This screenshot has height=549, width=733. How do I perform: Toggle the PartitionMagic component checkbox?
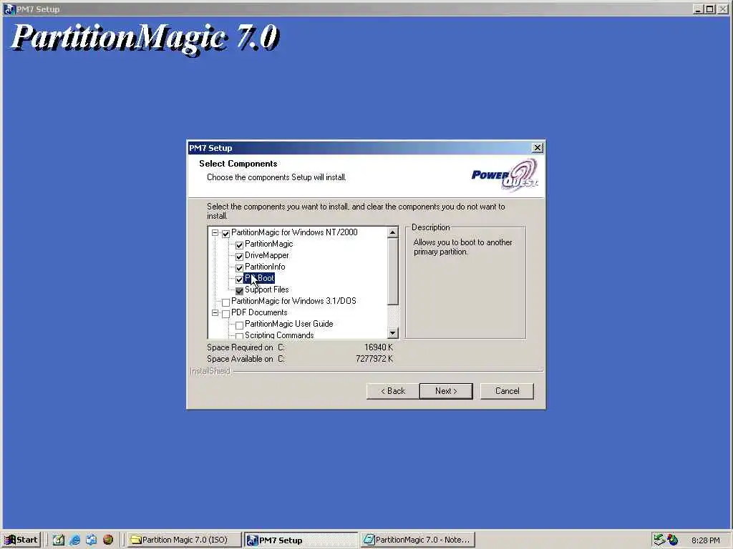pyautogui.click(x=239, y=244)
